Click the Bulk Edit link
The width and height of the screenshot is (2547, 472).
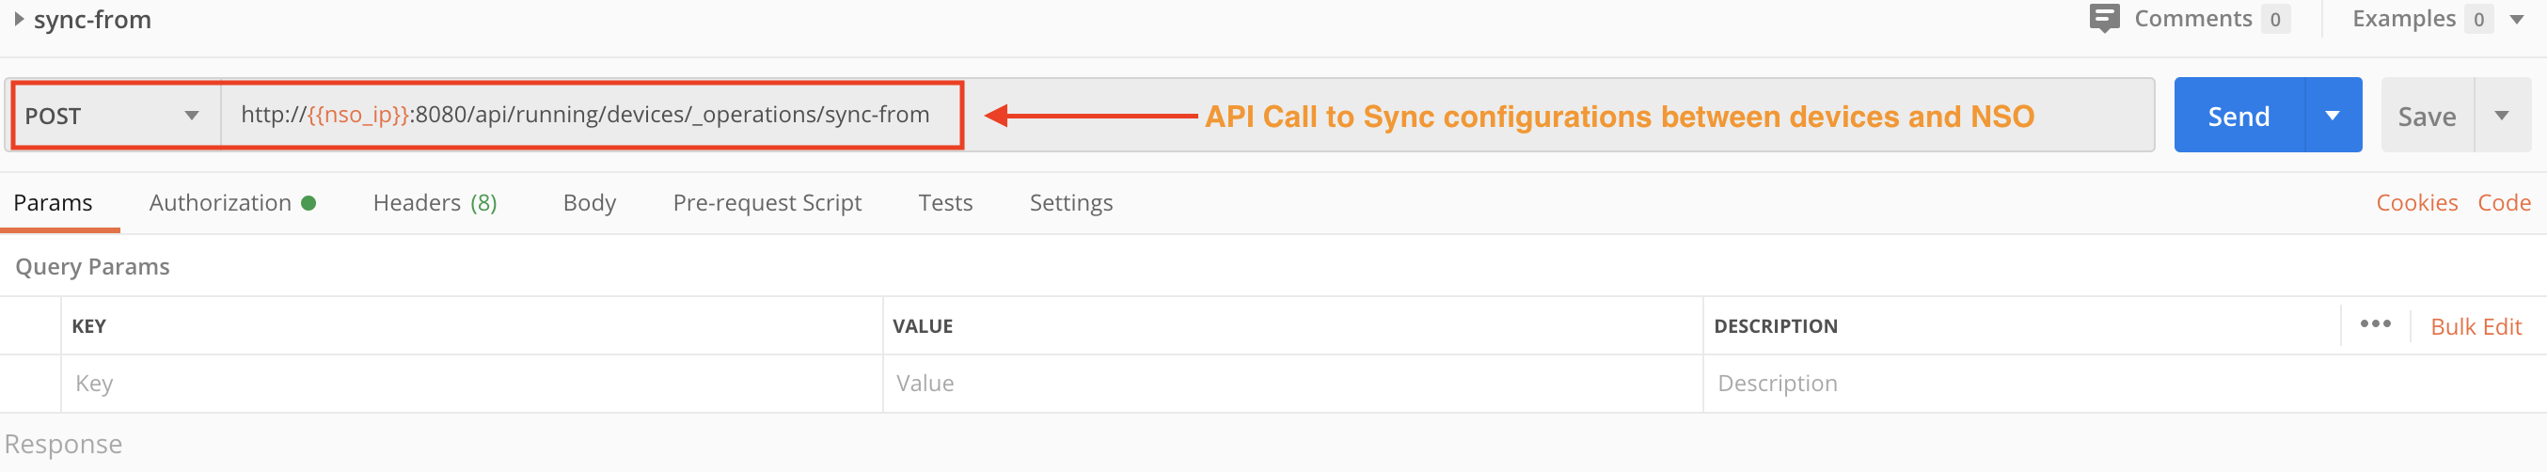click(2476, 327)
